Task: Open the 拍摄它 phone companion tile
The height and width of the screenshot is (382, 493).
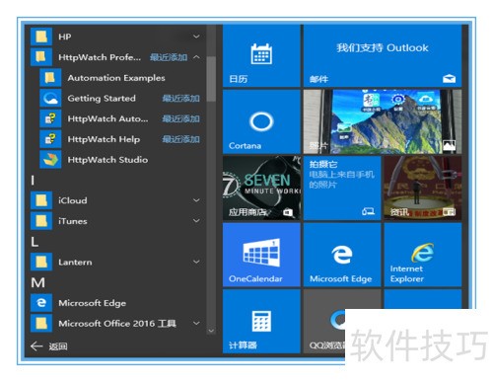Action: click(x=342, y=188)
